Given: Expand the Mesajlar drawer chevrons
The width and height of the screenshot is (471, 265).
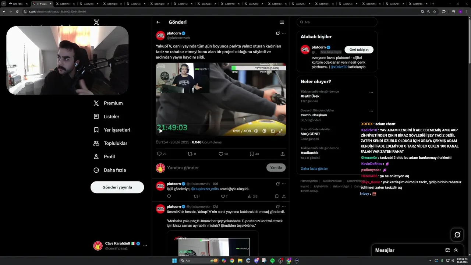Looking at the screenshot, I should 456,250.
